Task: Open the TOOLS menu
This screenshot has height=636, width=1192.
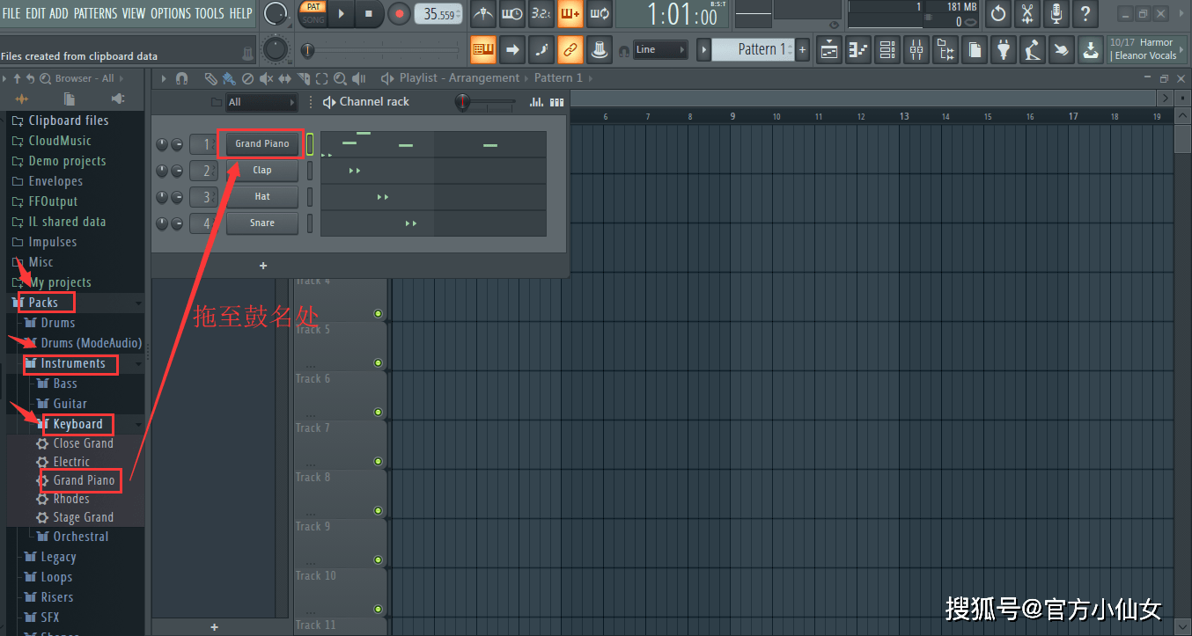Action: 210,13
